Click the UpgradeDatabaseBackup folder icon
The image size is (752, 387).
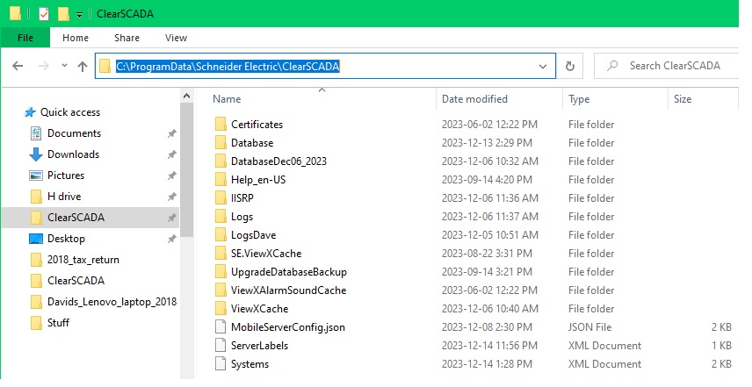pyautogui.click(x=221, y=272)
